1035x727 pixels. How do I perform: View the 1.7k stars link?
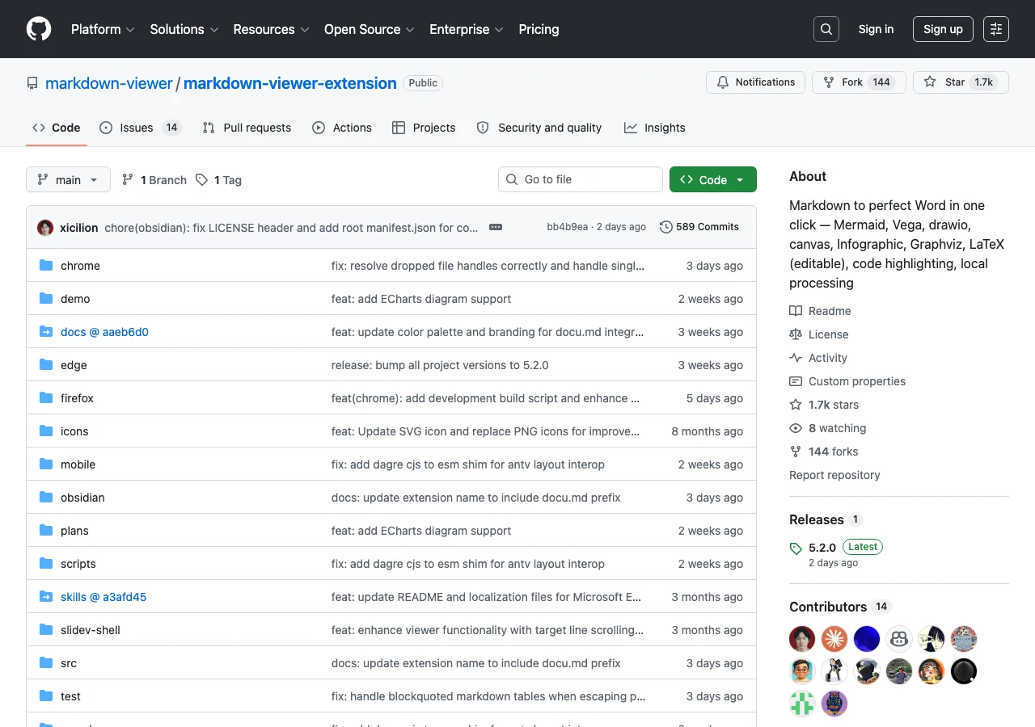(824, 405)
